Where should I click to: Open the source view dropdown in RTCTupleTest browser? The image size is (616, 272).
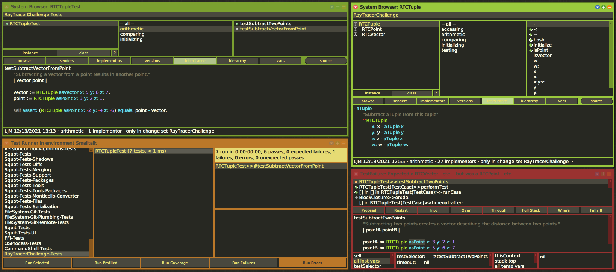point(325,61)
